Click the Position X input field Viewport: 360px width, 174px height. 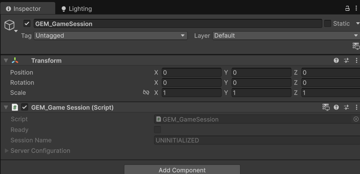pos(192,72)
